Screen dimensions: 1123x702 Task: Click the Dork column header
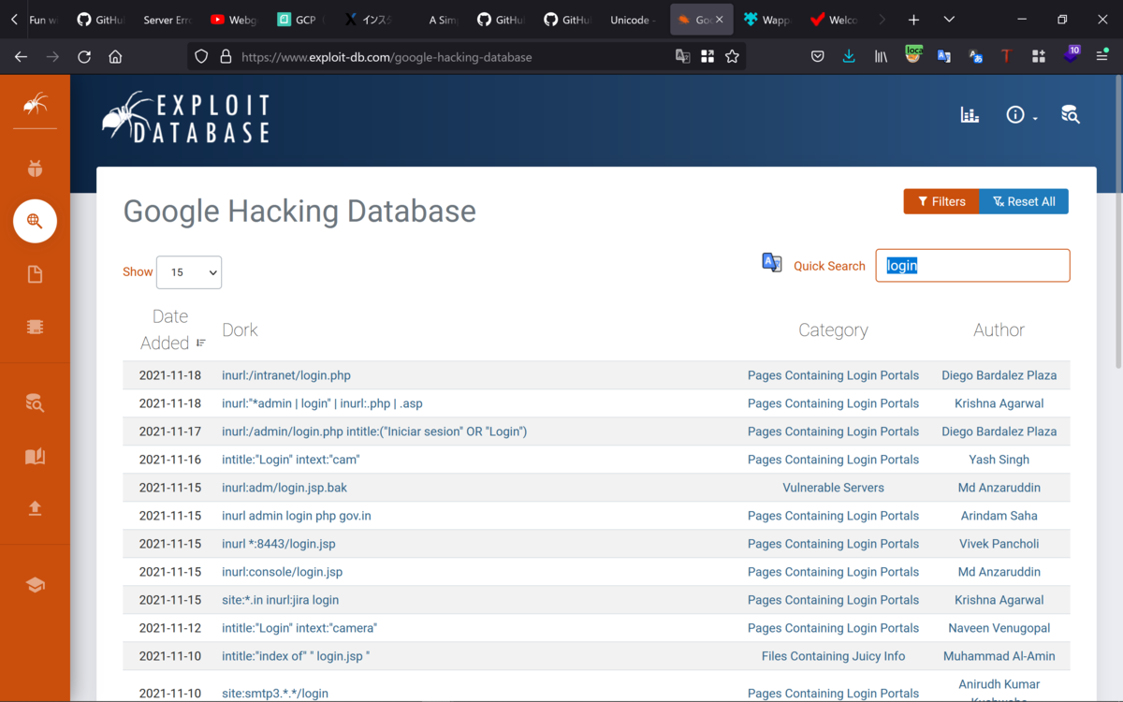pos(240,329)
